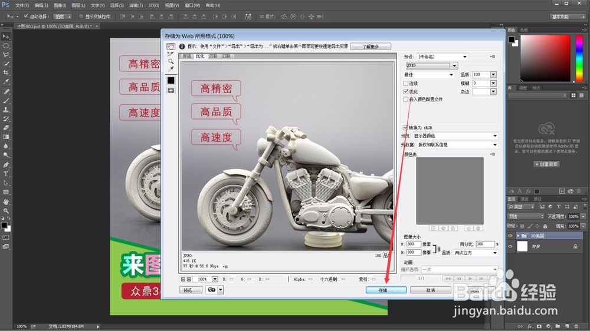
Task: Open the 两次立方 resample quality dropdown
Action: pyautogui.click(x=475, y=253)
